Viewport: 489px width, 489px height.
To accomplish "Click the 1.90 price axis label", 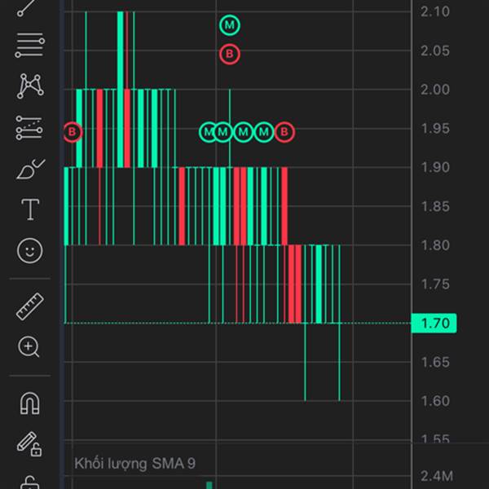I will pyautogui.click(x=435, y=167).
